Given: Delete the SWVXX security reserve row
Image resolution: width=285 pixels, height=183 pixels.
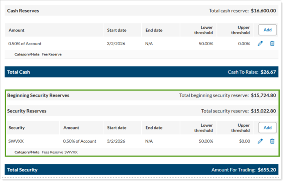Looking at the screenshot, I should point(272,141).
